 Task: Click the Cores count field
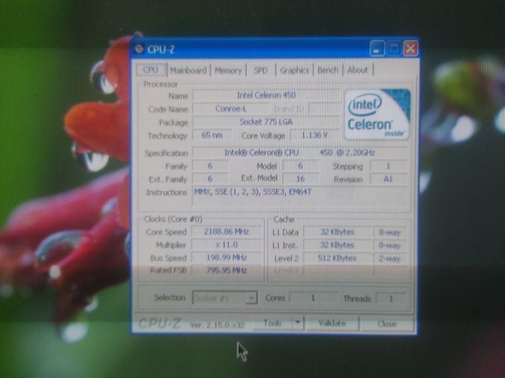click(312, 298)
